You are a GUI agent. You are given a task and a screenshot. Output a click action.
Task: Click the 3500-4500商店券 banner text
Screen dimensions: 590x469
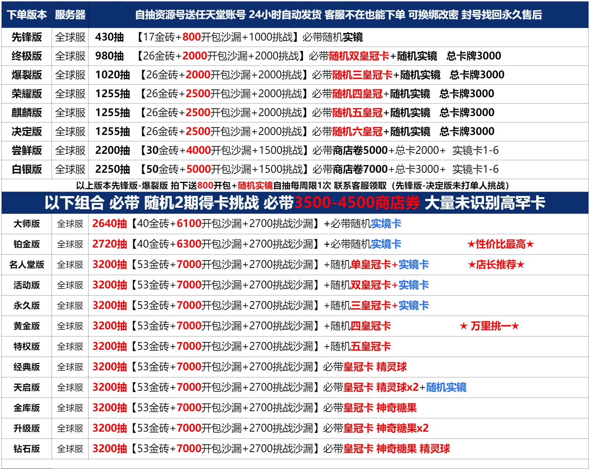(x=357, y=203)
